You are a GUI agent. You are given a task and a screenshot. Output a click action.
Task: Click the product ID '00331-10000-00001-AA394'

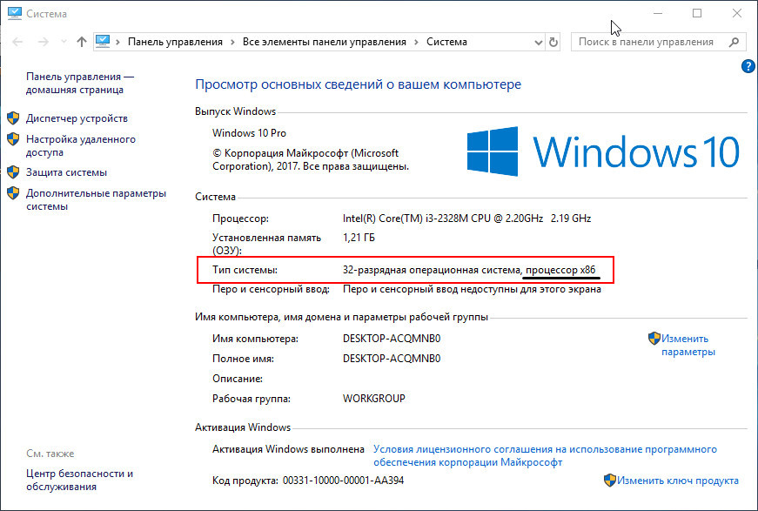pos(343,481)
